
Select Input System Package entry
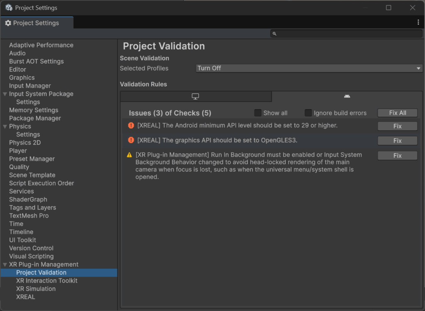point(41,94)
